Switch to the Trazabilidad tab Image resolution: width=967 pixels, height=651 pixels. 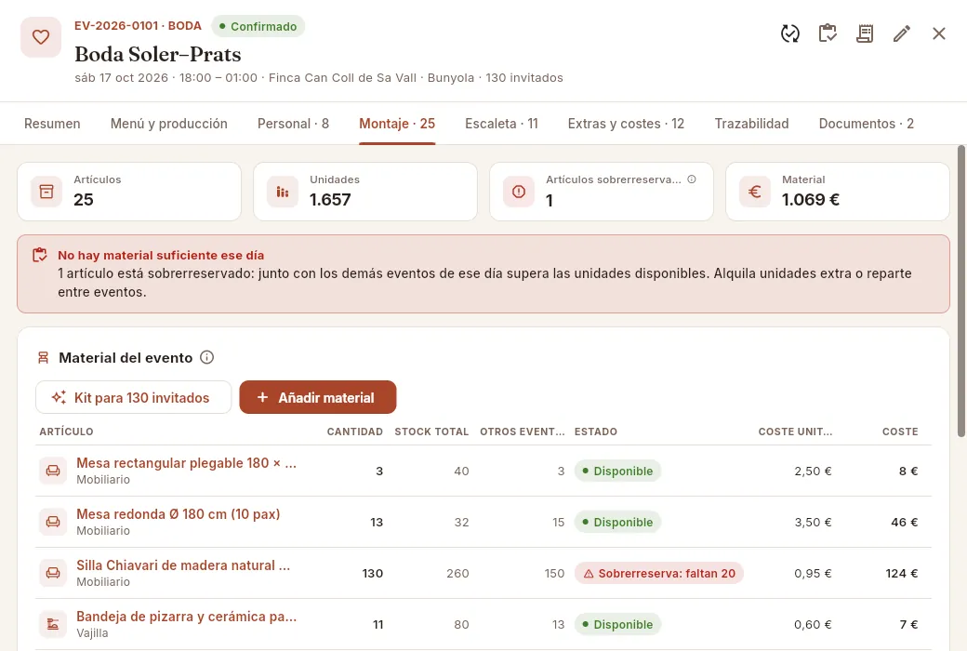coord(752,124)
